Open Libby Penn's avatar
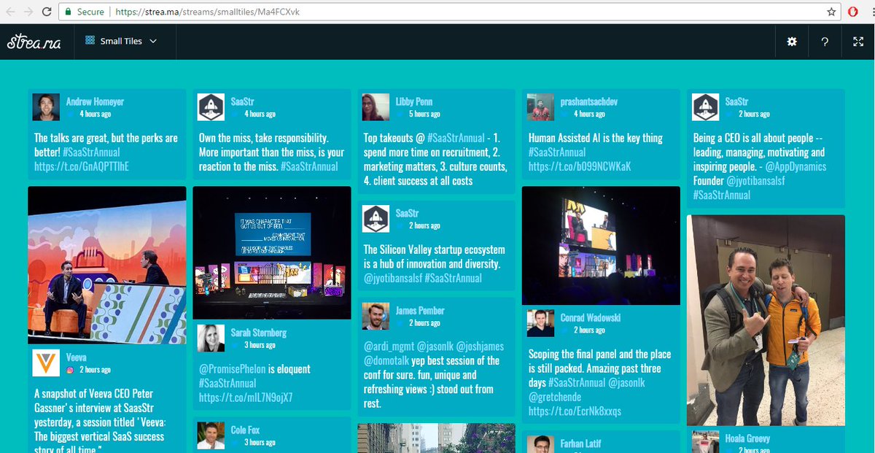875x453 pixels. tap(376, 107)
